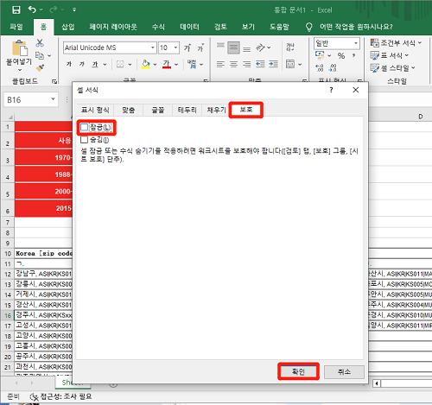This screenshot has width=432, height=405.
Task: Switch to the 데이터 ribbon tab
Action: [x=189, y=27]
